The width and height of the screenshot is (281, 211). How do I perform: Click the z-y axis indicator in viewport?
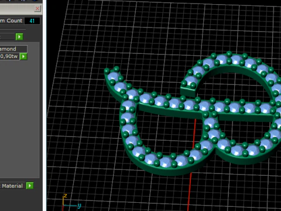[x=71, y=202]
